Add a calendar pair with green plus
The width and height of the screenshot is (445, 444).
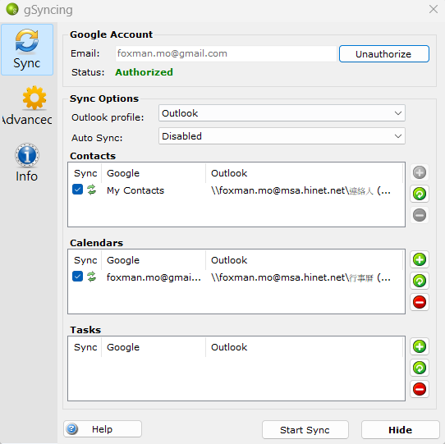pyautogui.click(x=420, y=259)
